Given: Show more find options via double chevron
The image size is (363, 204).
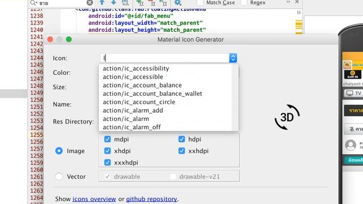Looking at the screenshot, I should pyautogui.click(x=288, y=2).
